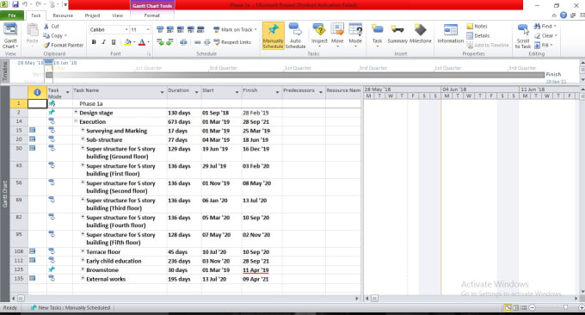Toggle Bold formatting
Viewport: 585px width, 315px height.
coord(94,42)
